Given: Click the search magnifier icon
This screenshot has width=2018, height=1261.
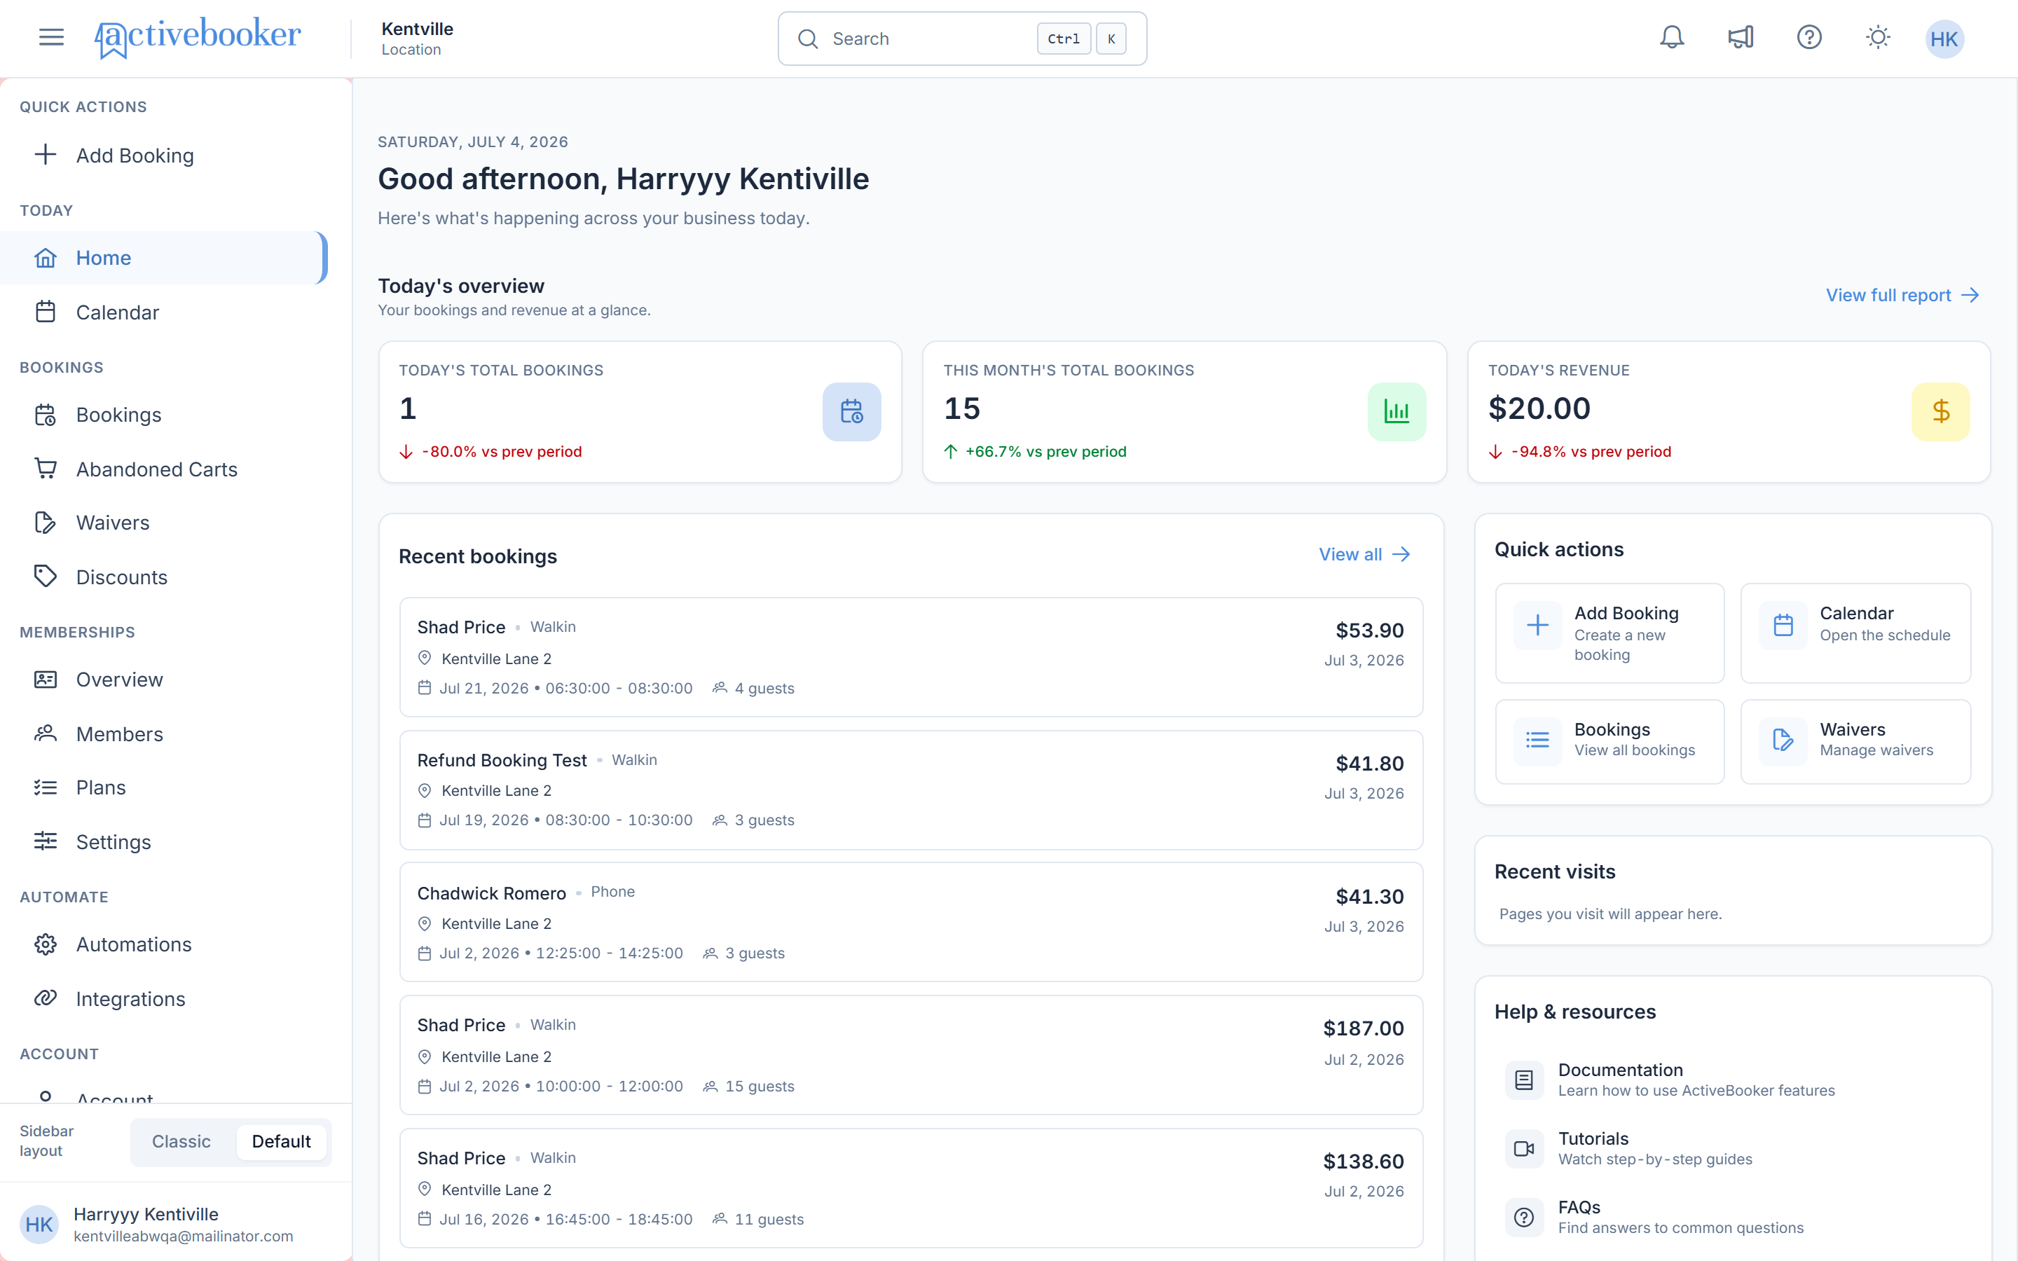Looking at the screenshot, I should (x=807, y=39).
